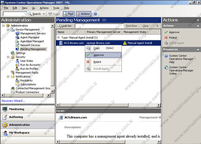Screen dimensions: 201x144
Task: Click the Run As Accounts icon
Action: pyautogui.click(x=17, y=65)
